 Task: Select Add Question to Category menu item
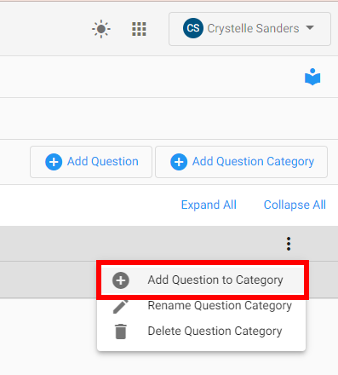coord(203,280)
